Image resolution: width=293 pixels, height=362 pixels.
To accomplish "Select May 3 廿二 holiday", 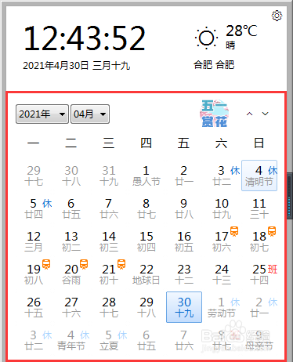I will [34, 340].
